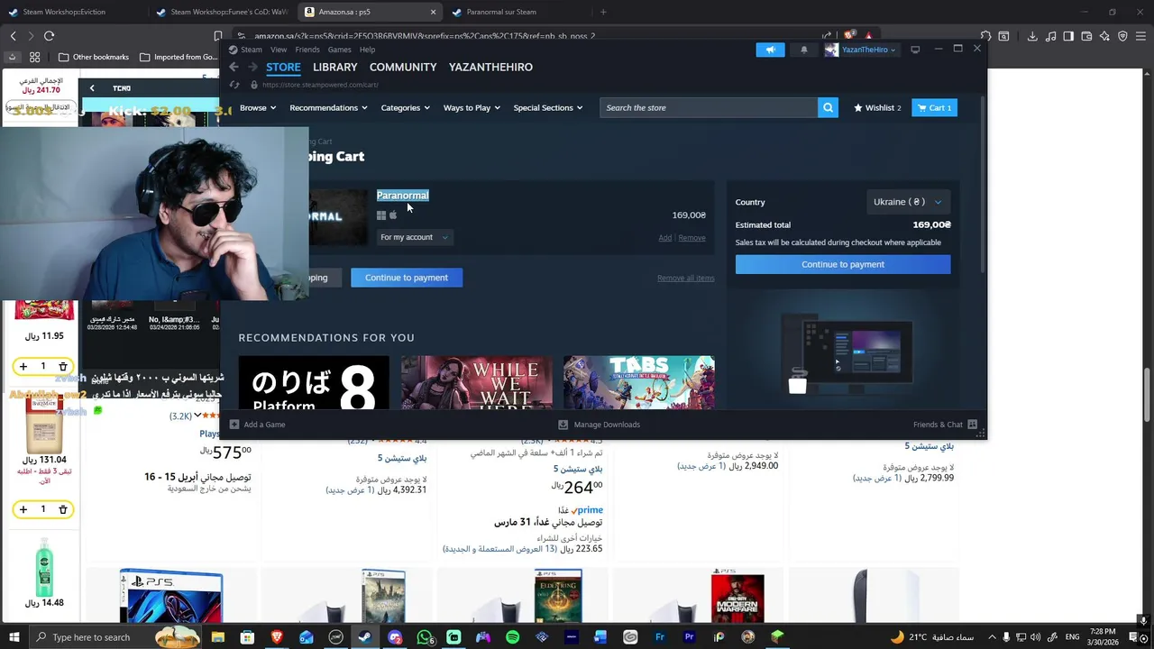Open the Cart button in Steam

pos(934,107)
